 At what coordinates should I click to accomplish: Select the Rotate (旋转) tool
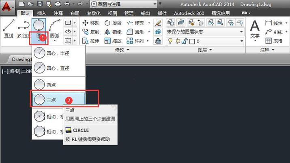coord(113,23)
